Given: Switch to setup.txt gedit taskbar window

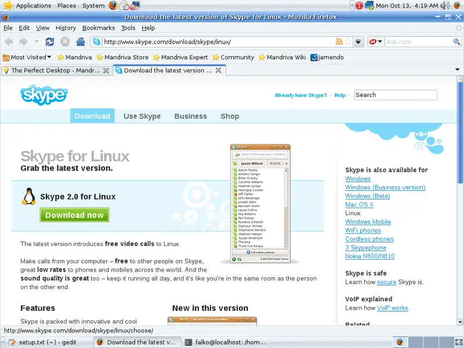Looking at the screenshot, I should [48, 342].
